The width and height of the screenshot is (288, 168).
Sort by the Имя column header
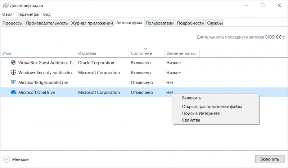(x=38, y=52)
